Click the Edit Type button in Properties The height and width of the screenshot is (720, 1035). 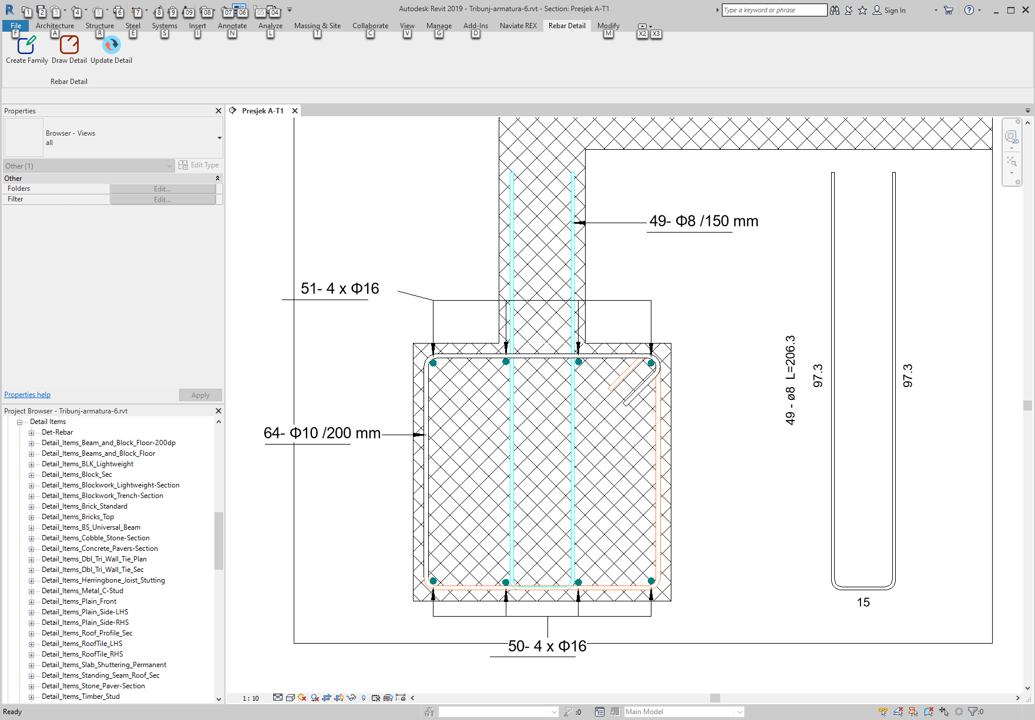[199, 165]
